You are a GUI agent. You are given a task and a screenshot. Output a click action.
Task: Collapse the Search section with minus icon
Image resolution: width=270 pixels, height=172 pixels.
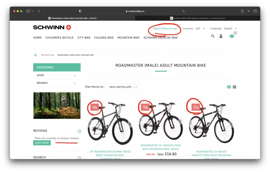[x=79, y=158]
